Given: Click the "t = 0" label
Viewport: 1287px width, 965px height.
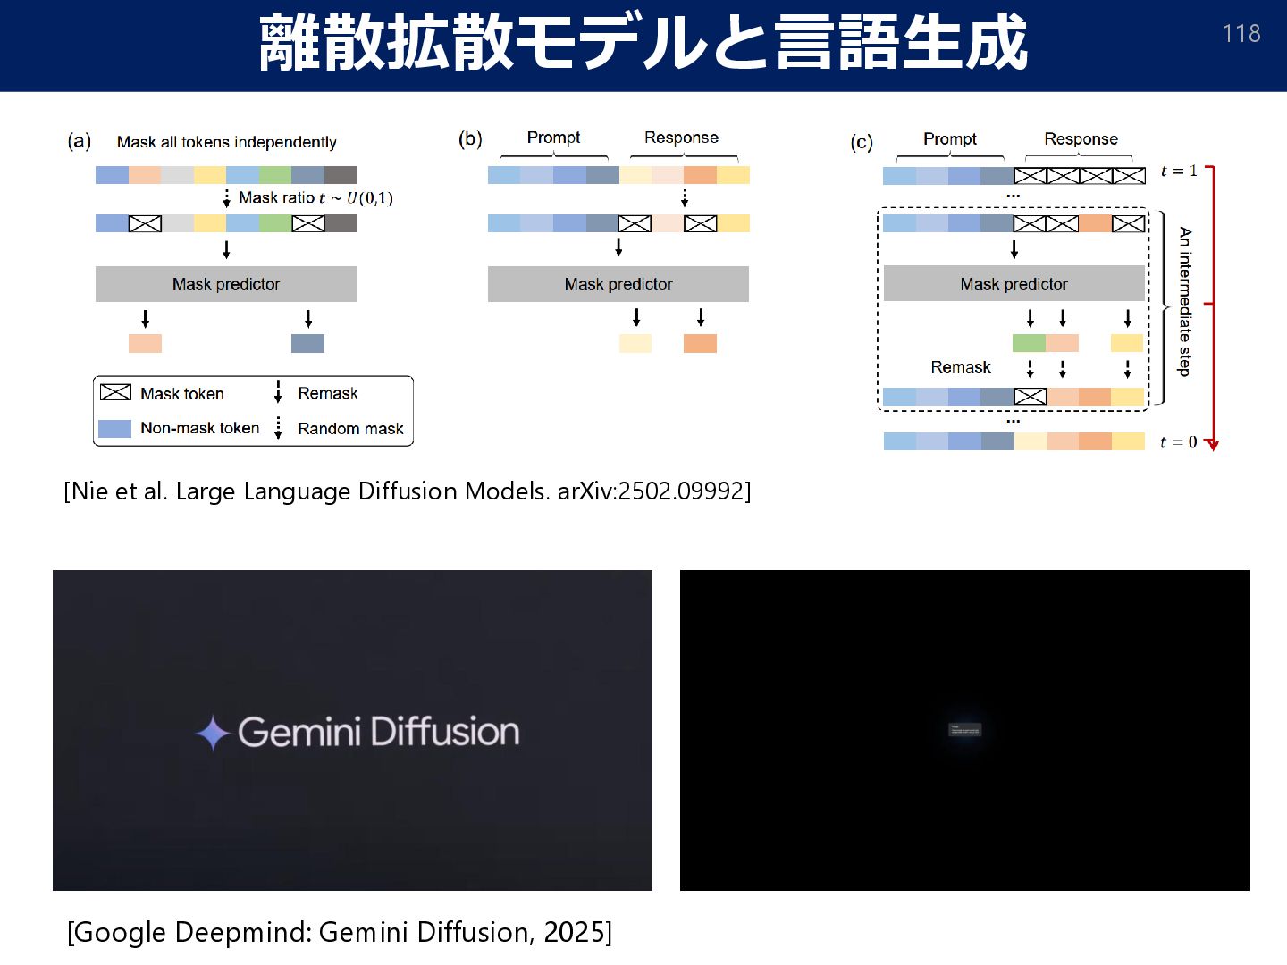Looking at the screenshot, I should point(1179,441).
